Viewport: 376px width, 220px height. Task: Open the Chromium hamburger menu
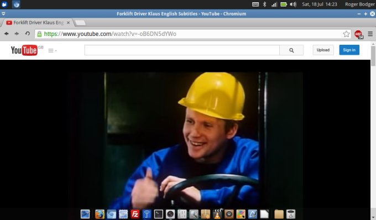coord(370,34)
